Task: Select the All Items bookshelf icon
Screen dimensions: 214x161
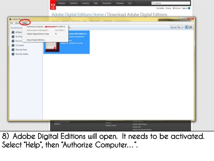Action: 13,32
